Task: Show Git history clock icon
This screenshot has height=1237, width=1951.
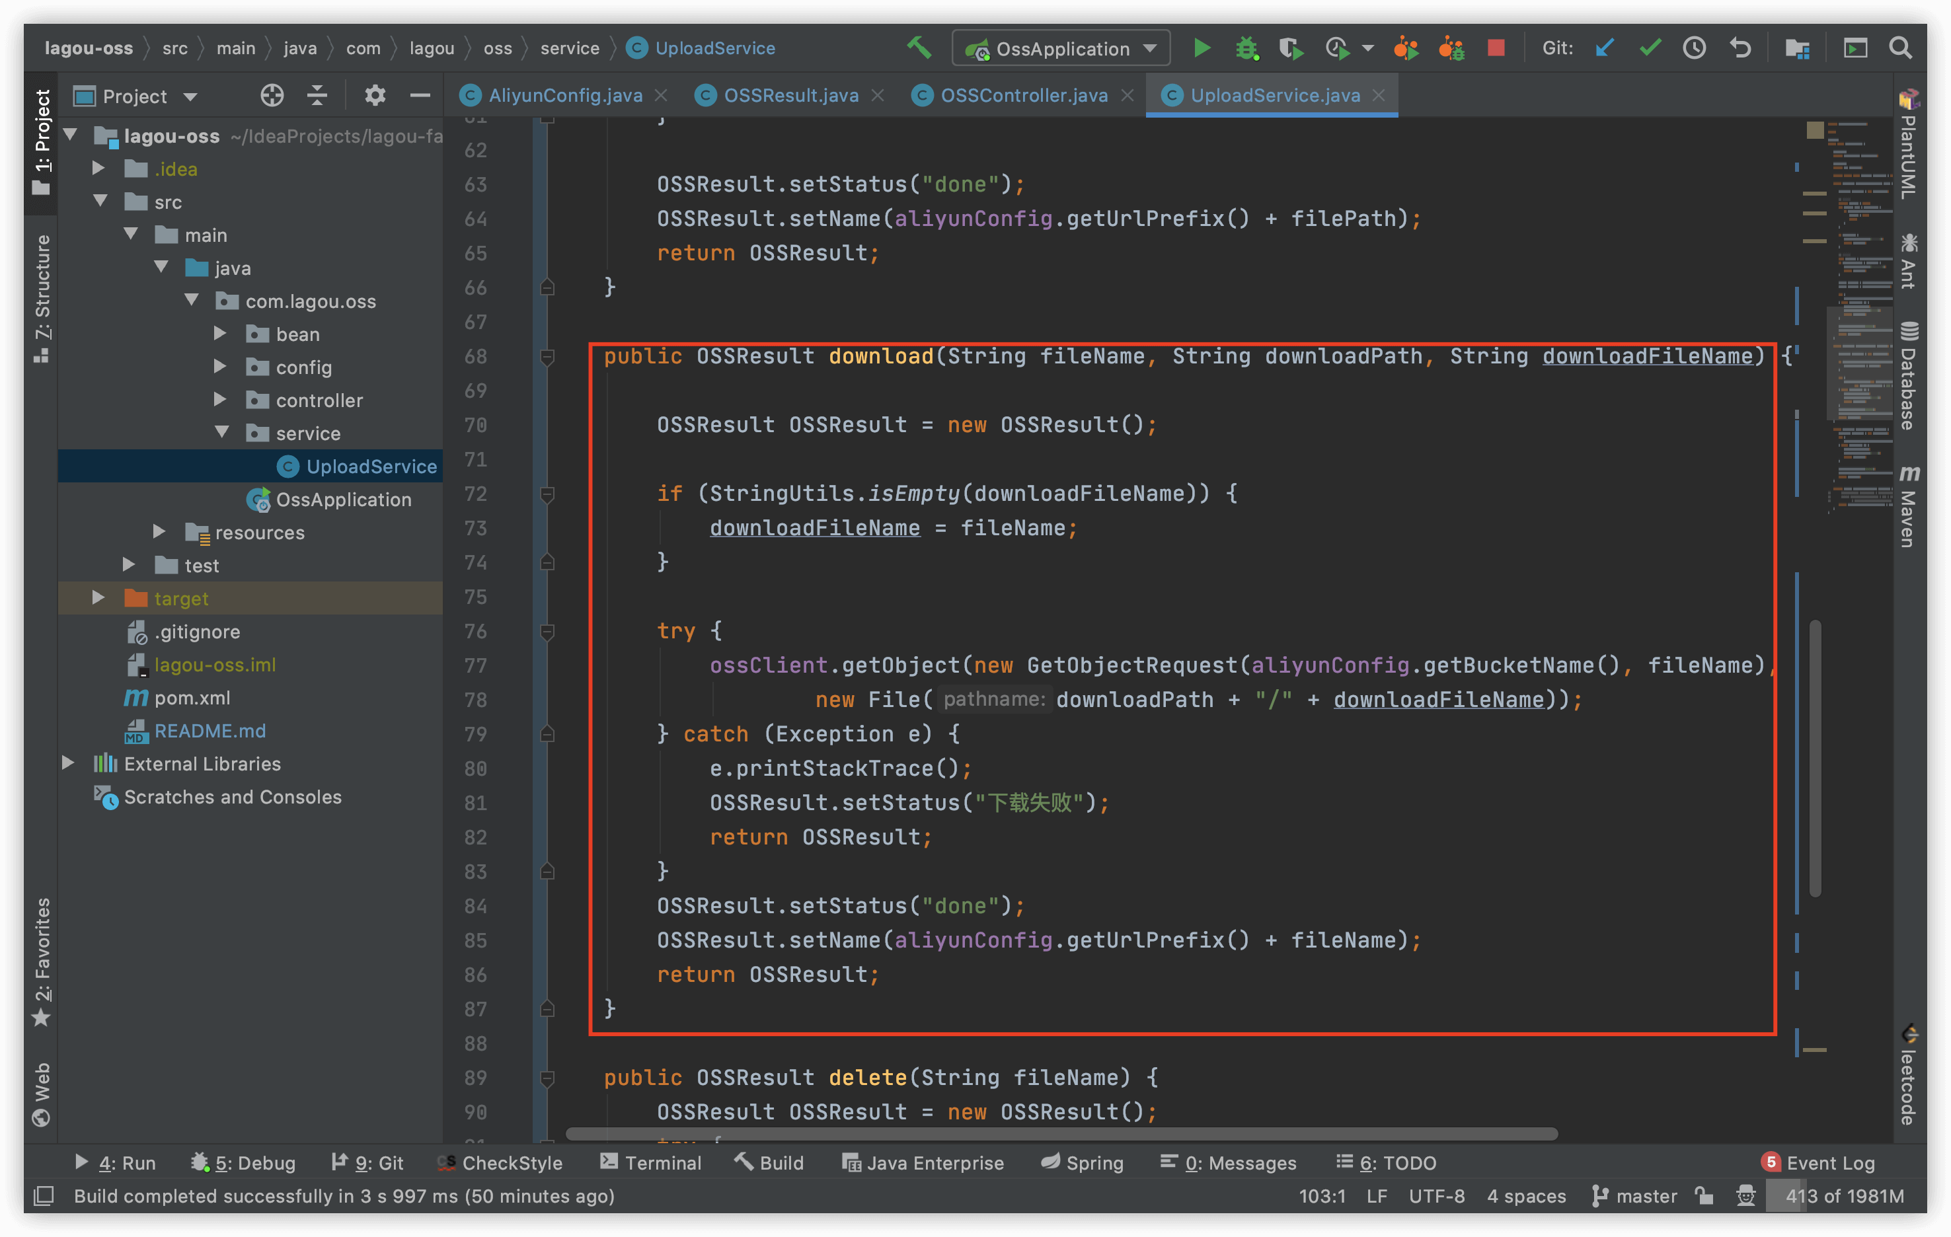Action: (1694, 48)
